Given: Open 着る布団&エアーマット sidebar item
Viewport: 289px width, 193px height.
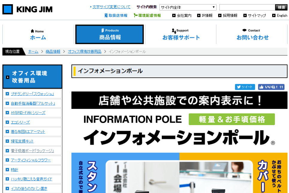Looking at the screenshot, I should [x=28, y=132].
